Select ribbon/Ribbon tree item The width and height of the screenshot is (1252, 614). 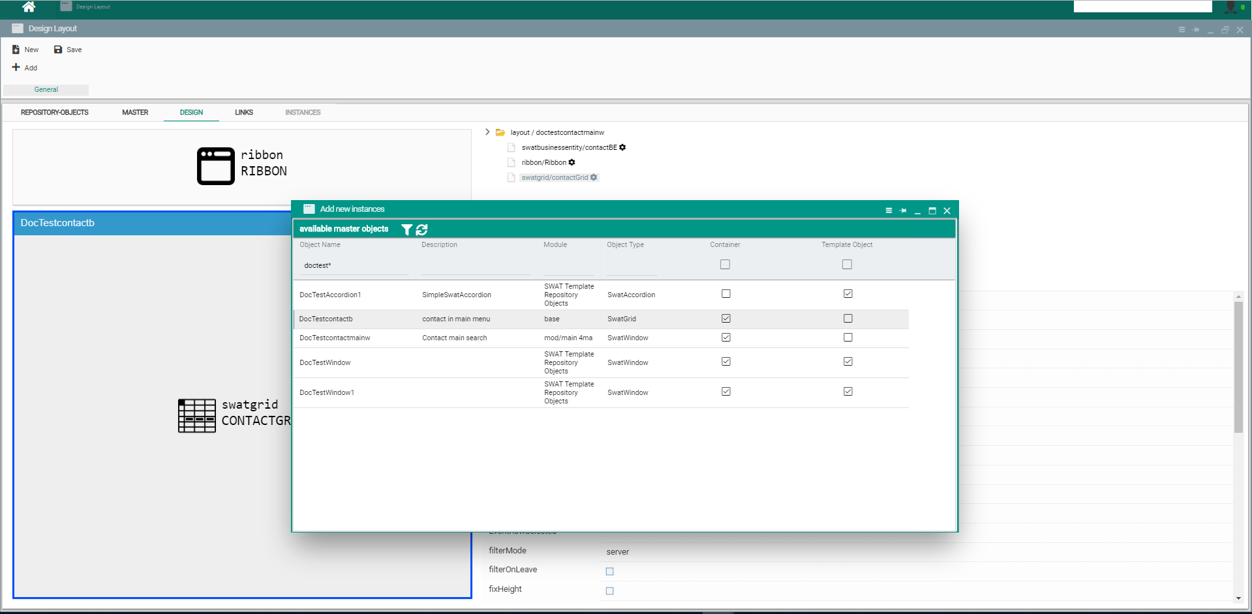[543, 162]
